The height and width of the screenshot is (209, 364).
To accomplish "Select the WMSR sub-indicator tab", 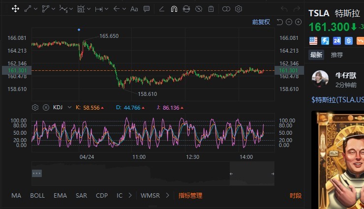I will pos(150,196).
